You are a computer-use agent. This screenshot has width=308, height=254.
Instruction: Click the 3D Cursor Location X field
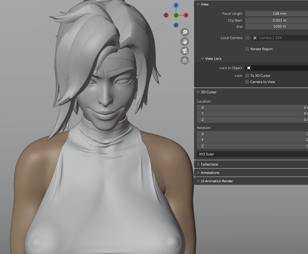[x=252, y=108]
